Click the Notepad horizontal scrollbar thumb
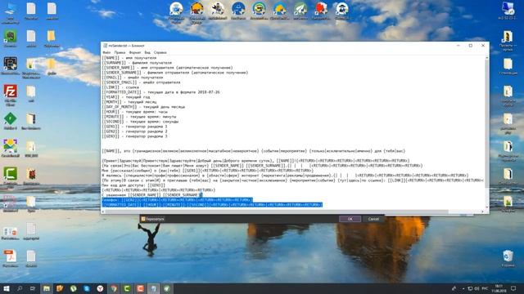 (277, 212)
